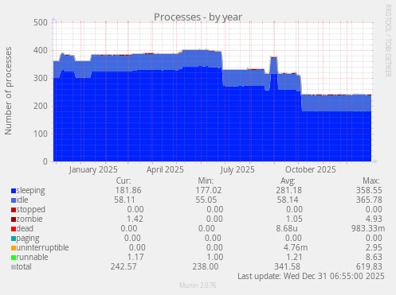This screenshot has height=295, width=396.
Task: Click the 'Min:' column header
Action: [x=206, y=180]
